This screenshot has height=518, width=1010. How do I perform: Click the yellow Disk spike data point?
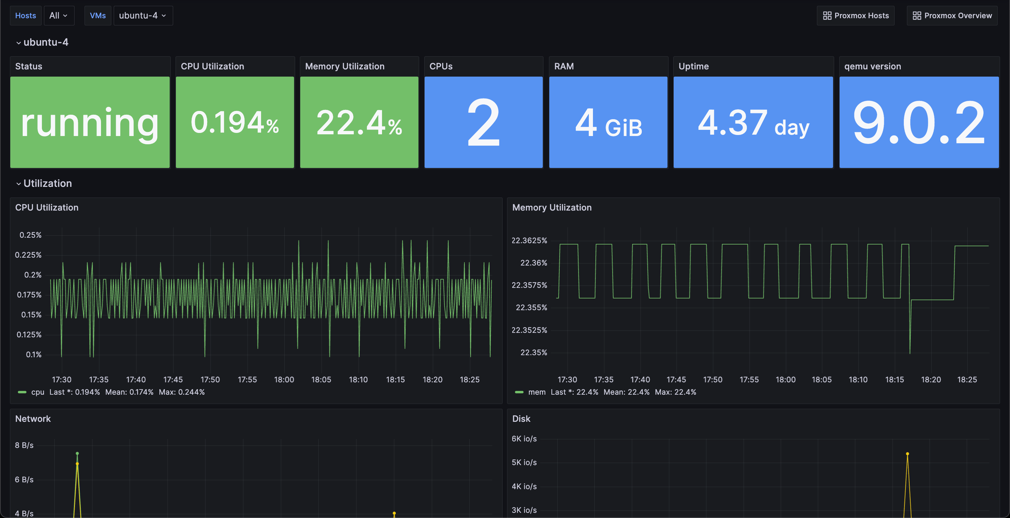click(907, 454)
